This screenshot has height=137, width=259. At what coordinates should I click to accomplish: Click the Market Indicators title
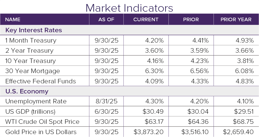(x=129, y=7)
